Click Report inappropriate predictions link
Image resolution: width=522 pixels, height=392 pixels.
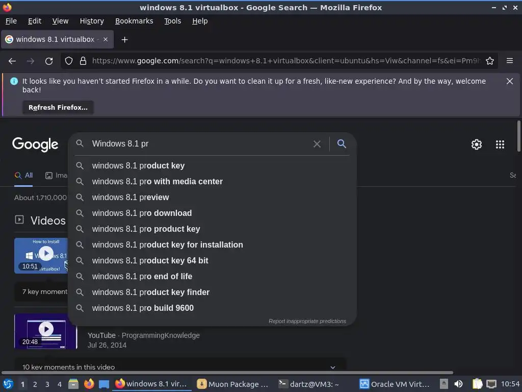(x=307, y=322)
